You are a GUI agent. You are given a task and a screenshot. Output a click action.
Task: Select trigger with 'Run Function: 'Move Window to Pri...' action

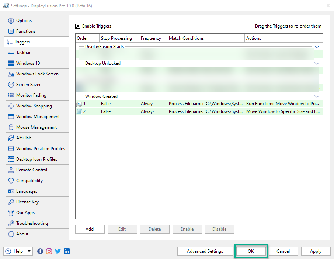click(x=199, y=104)
